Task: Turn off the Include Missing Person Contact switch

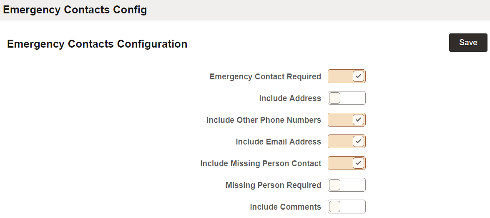Action: pyautogui.click(x=347, y=163)
